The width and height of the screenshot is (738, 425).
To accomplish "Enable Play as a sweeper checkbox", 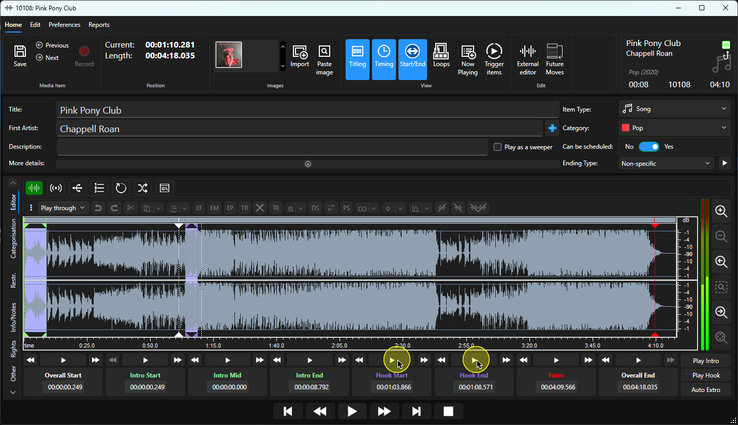I will [498, 147].
